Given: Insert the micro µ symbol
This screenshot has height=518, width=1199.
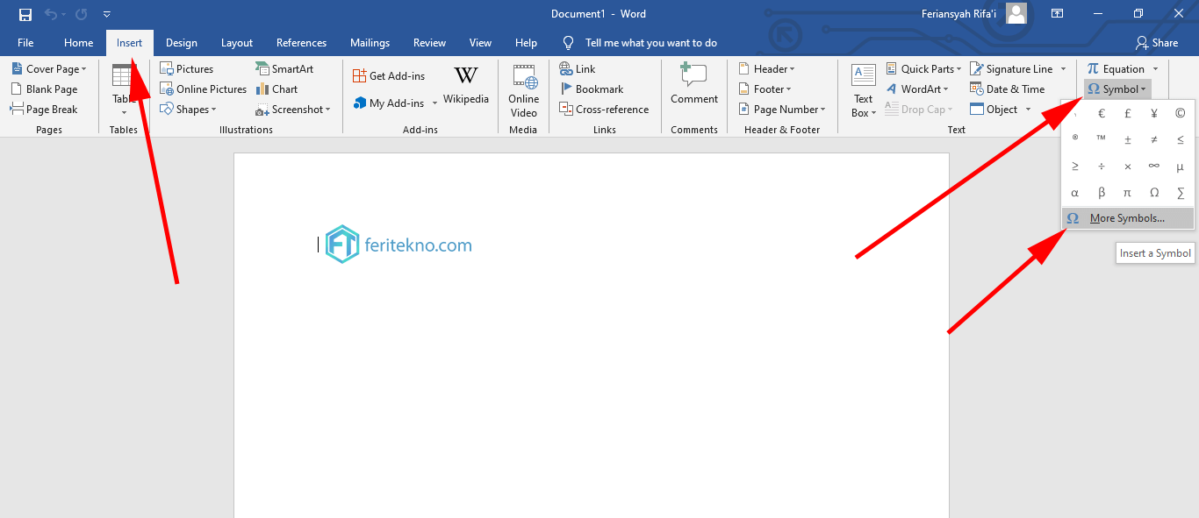Looking at the screenshot, I should tap(1181, 166).
